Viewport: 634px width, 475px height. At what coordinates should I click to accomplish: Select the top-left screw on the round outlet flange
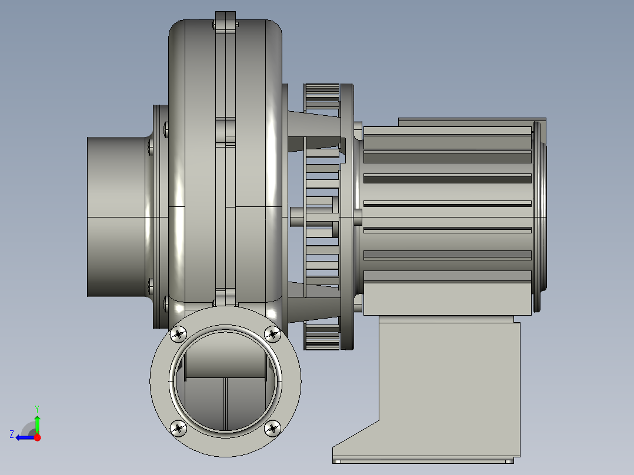click(178, 334)
